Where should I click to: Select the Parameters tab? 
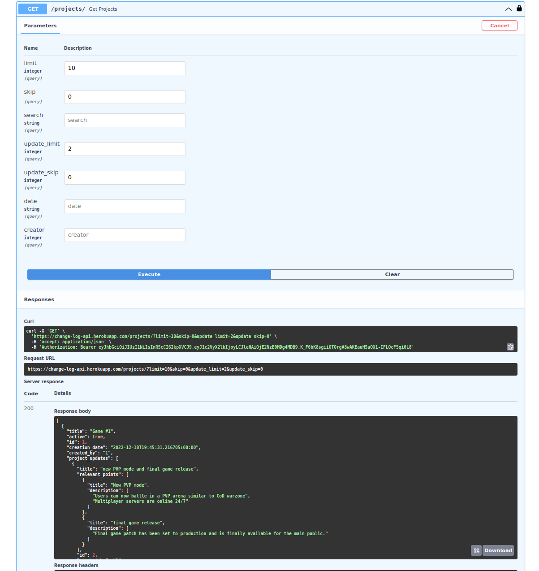click(40, 26)
